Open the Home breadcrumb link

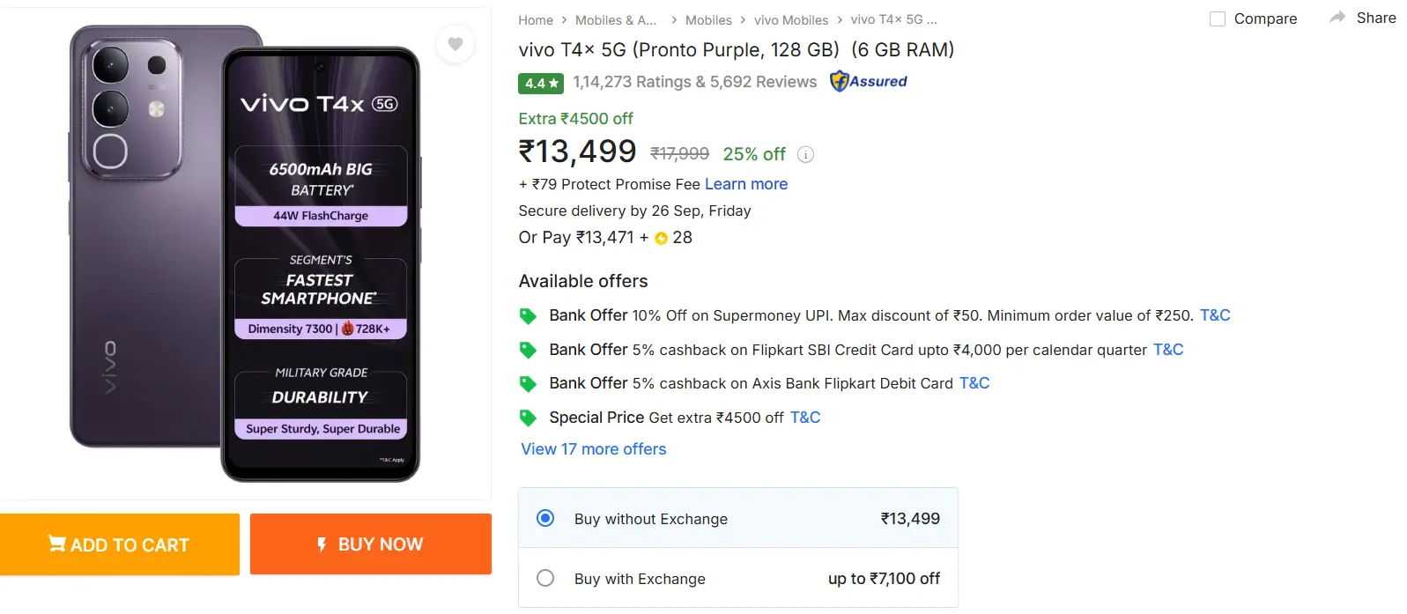click(x=537, y=19)
